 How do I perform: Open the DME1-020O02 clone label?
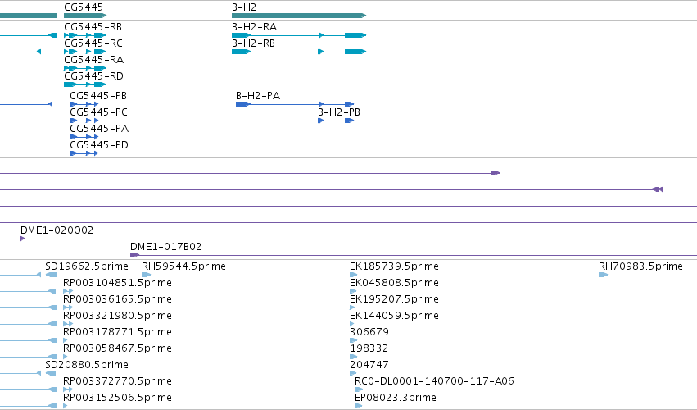point(57,230)
